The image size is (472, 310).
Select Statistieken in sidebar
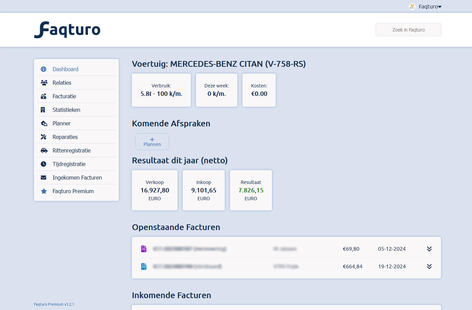point(76,110)
